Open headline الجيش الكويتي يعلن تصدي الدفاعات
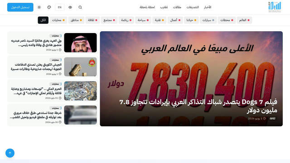 click(36, 67)
